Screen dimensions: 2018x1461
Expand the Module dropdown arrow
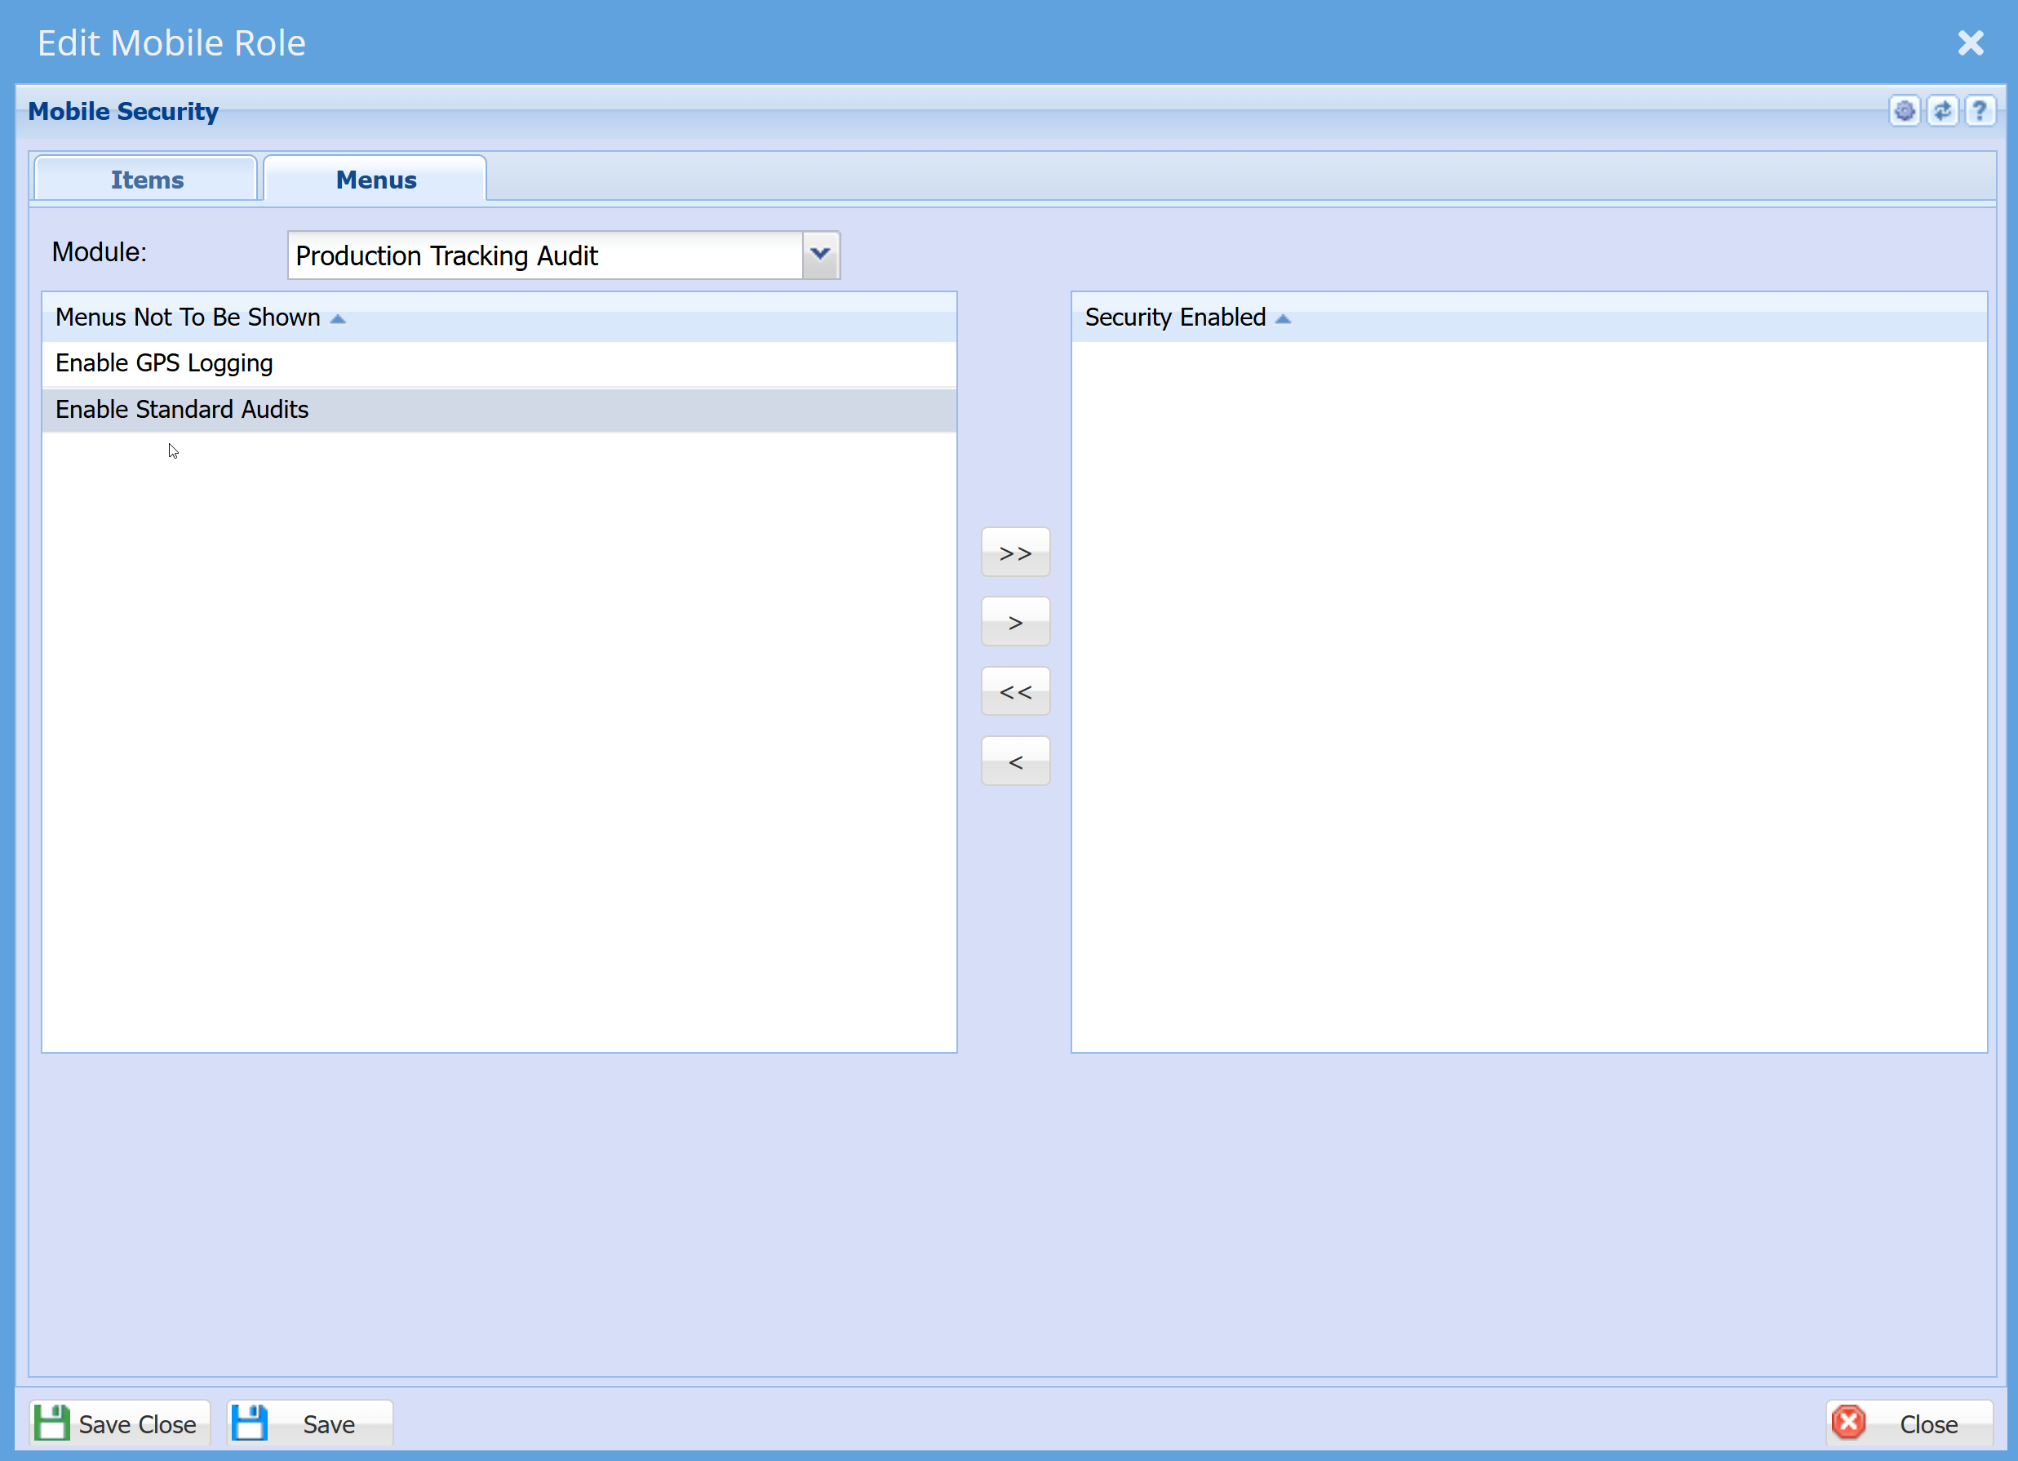[820, 255]
